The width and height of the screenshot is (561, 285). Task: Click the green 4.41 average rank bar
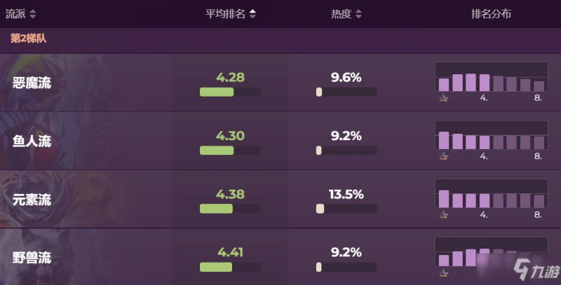[x=217, y=267]
